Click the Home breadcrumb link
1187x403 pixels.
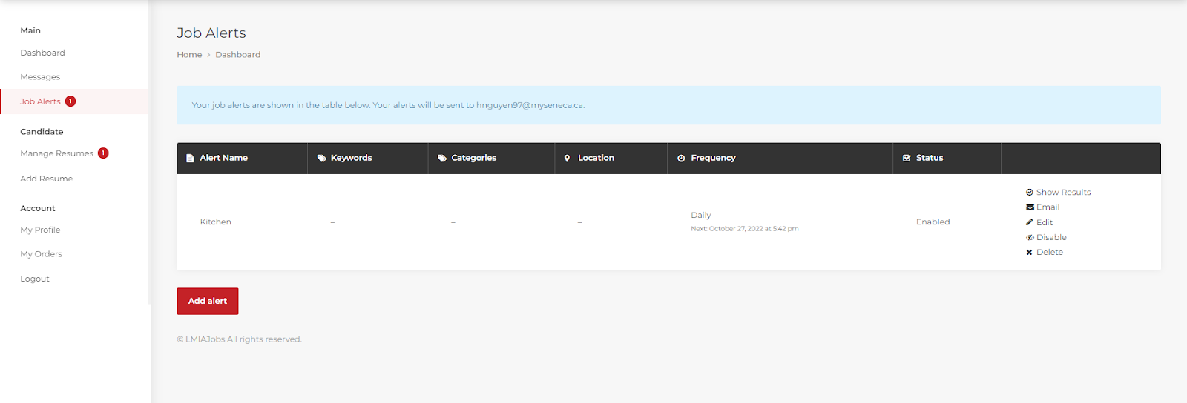pyautogui.click(x=189, y=55)
